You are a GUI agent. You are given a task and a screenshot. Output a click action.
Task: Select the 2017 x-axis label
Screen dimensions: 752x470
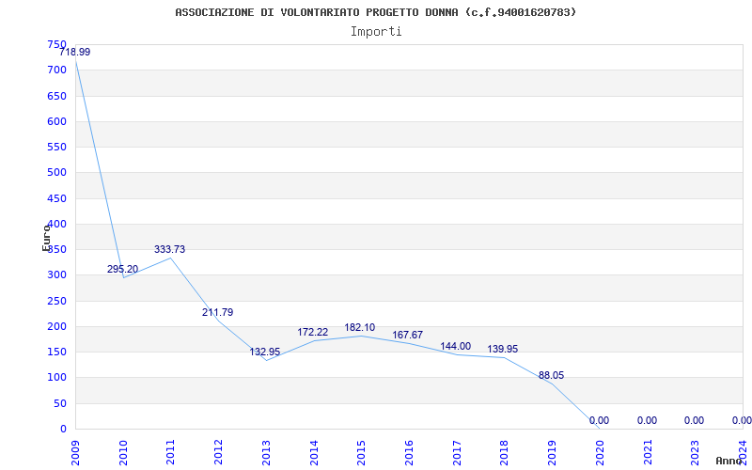coord(457,452)
